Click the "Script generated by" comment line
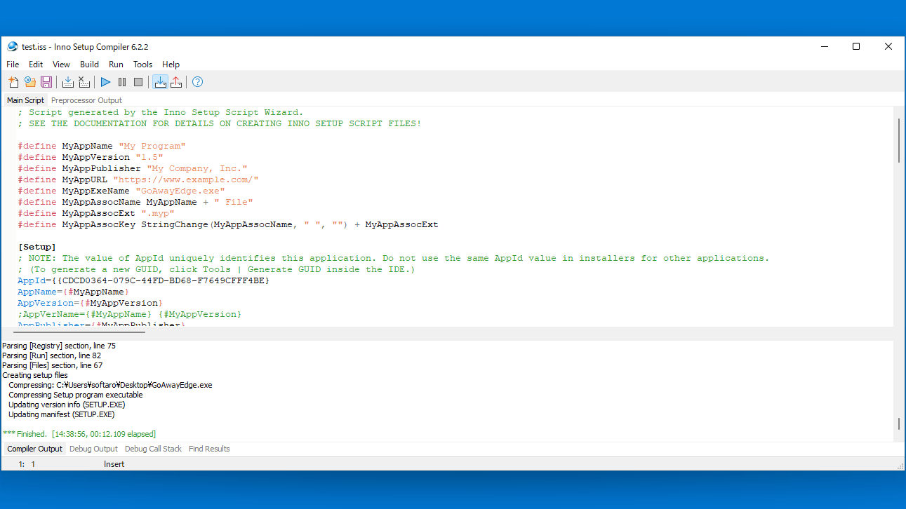The image size is (906, 509). (161, 112)
